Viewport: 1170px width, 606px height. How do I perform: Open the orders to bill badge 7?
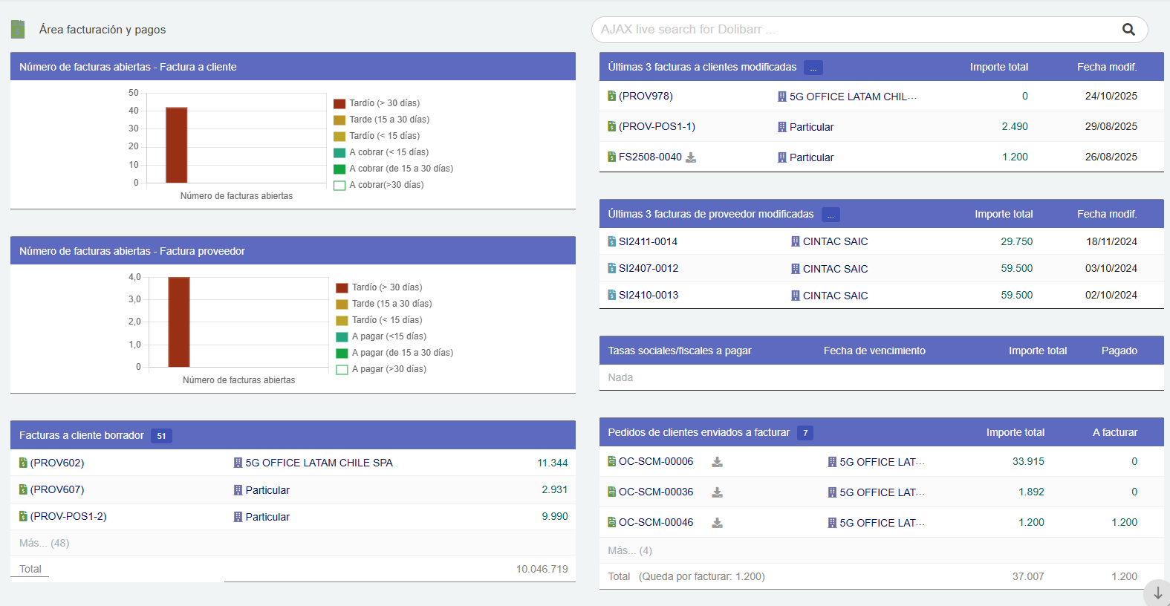pyautogui.click(x=805, y=433)
